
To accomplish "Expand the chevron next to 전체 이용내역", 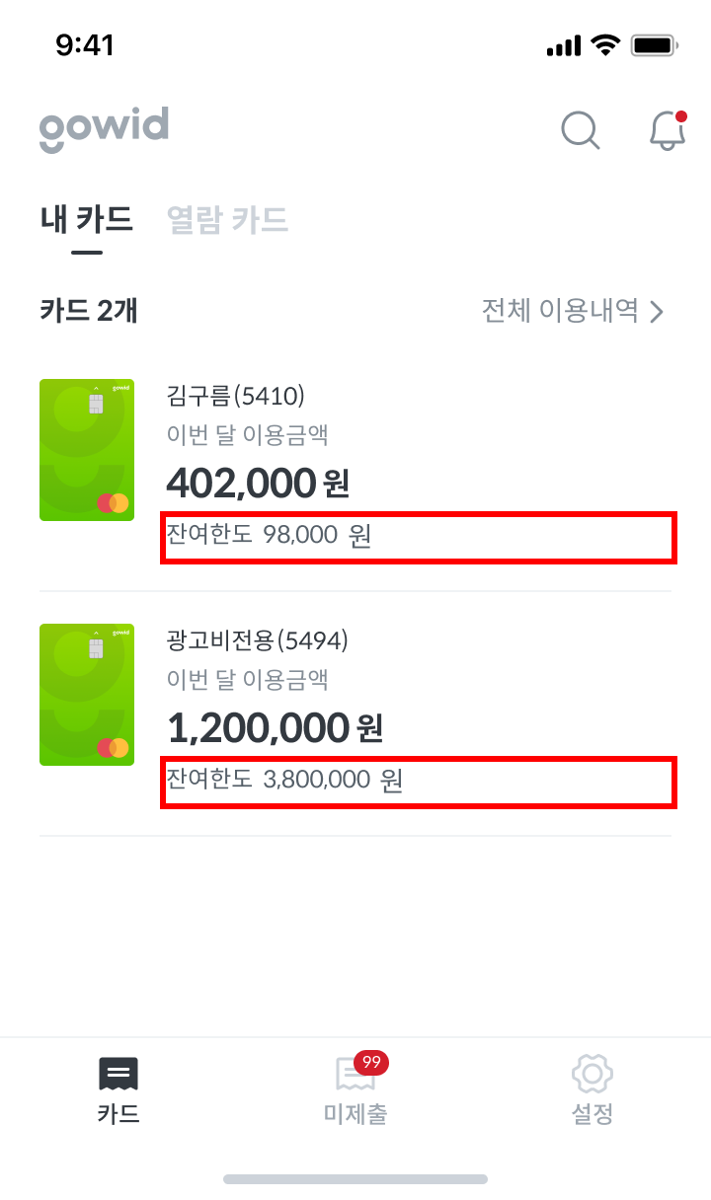I will coord(658,312).
